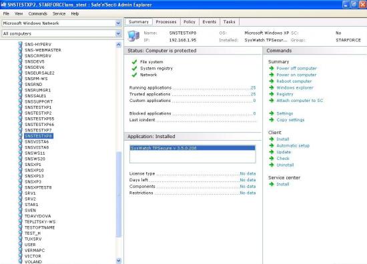The height and width of the screenshot is (264, 367).
Task: Open the All computers dropdown
Action: pos(118,34)
